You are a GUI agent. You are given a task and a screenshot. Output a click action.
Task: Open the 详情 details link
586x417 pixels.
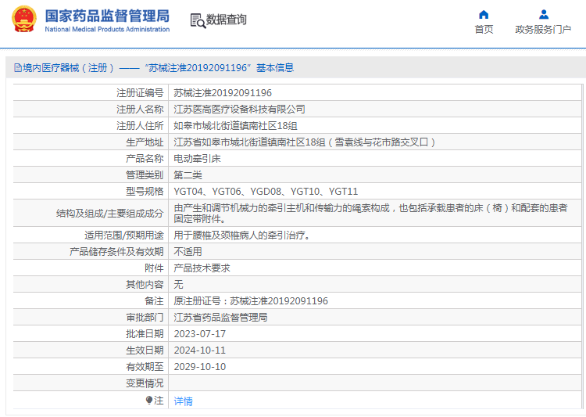[x=183, y=401]
